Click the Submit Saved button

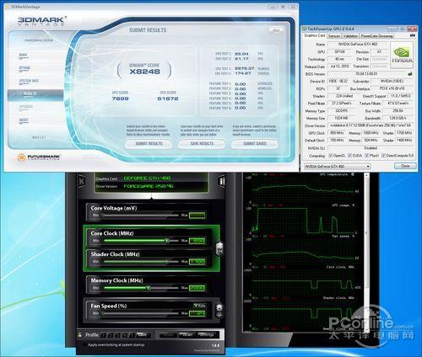click(x=255, y=144)
